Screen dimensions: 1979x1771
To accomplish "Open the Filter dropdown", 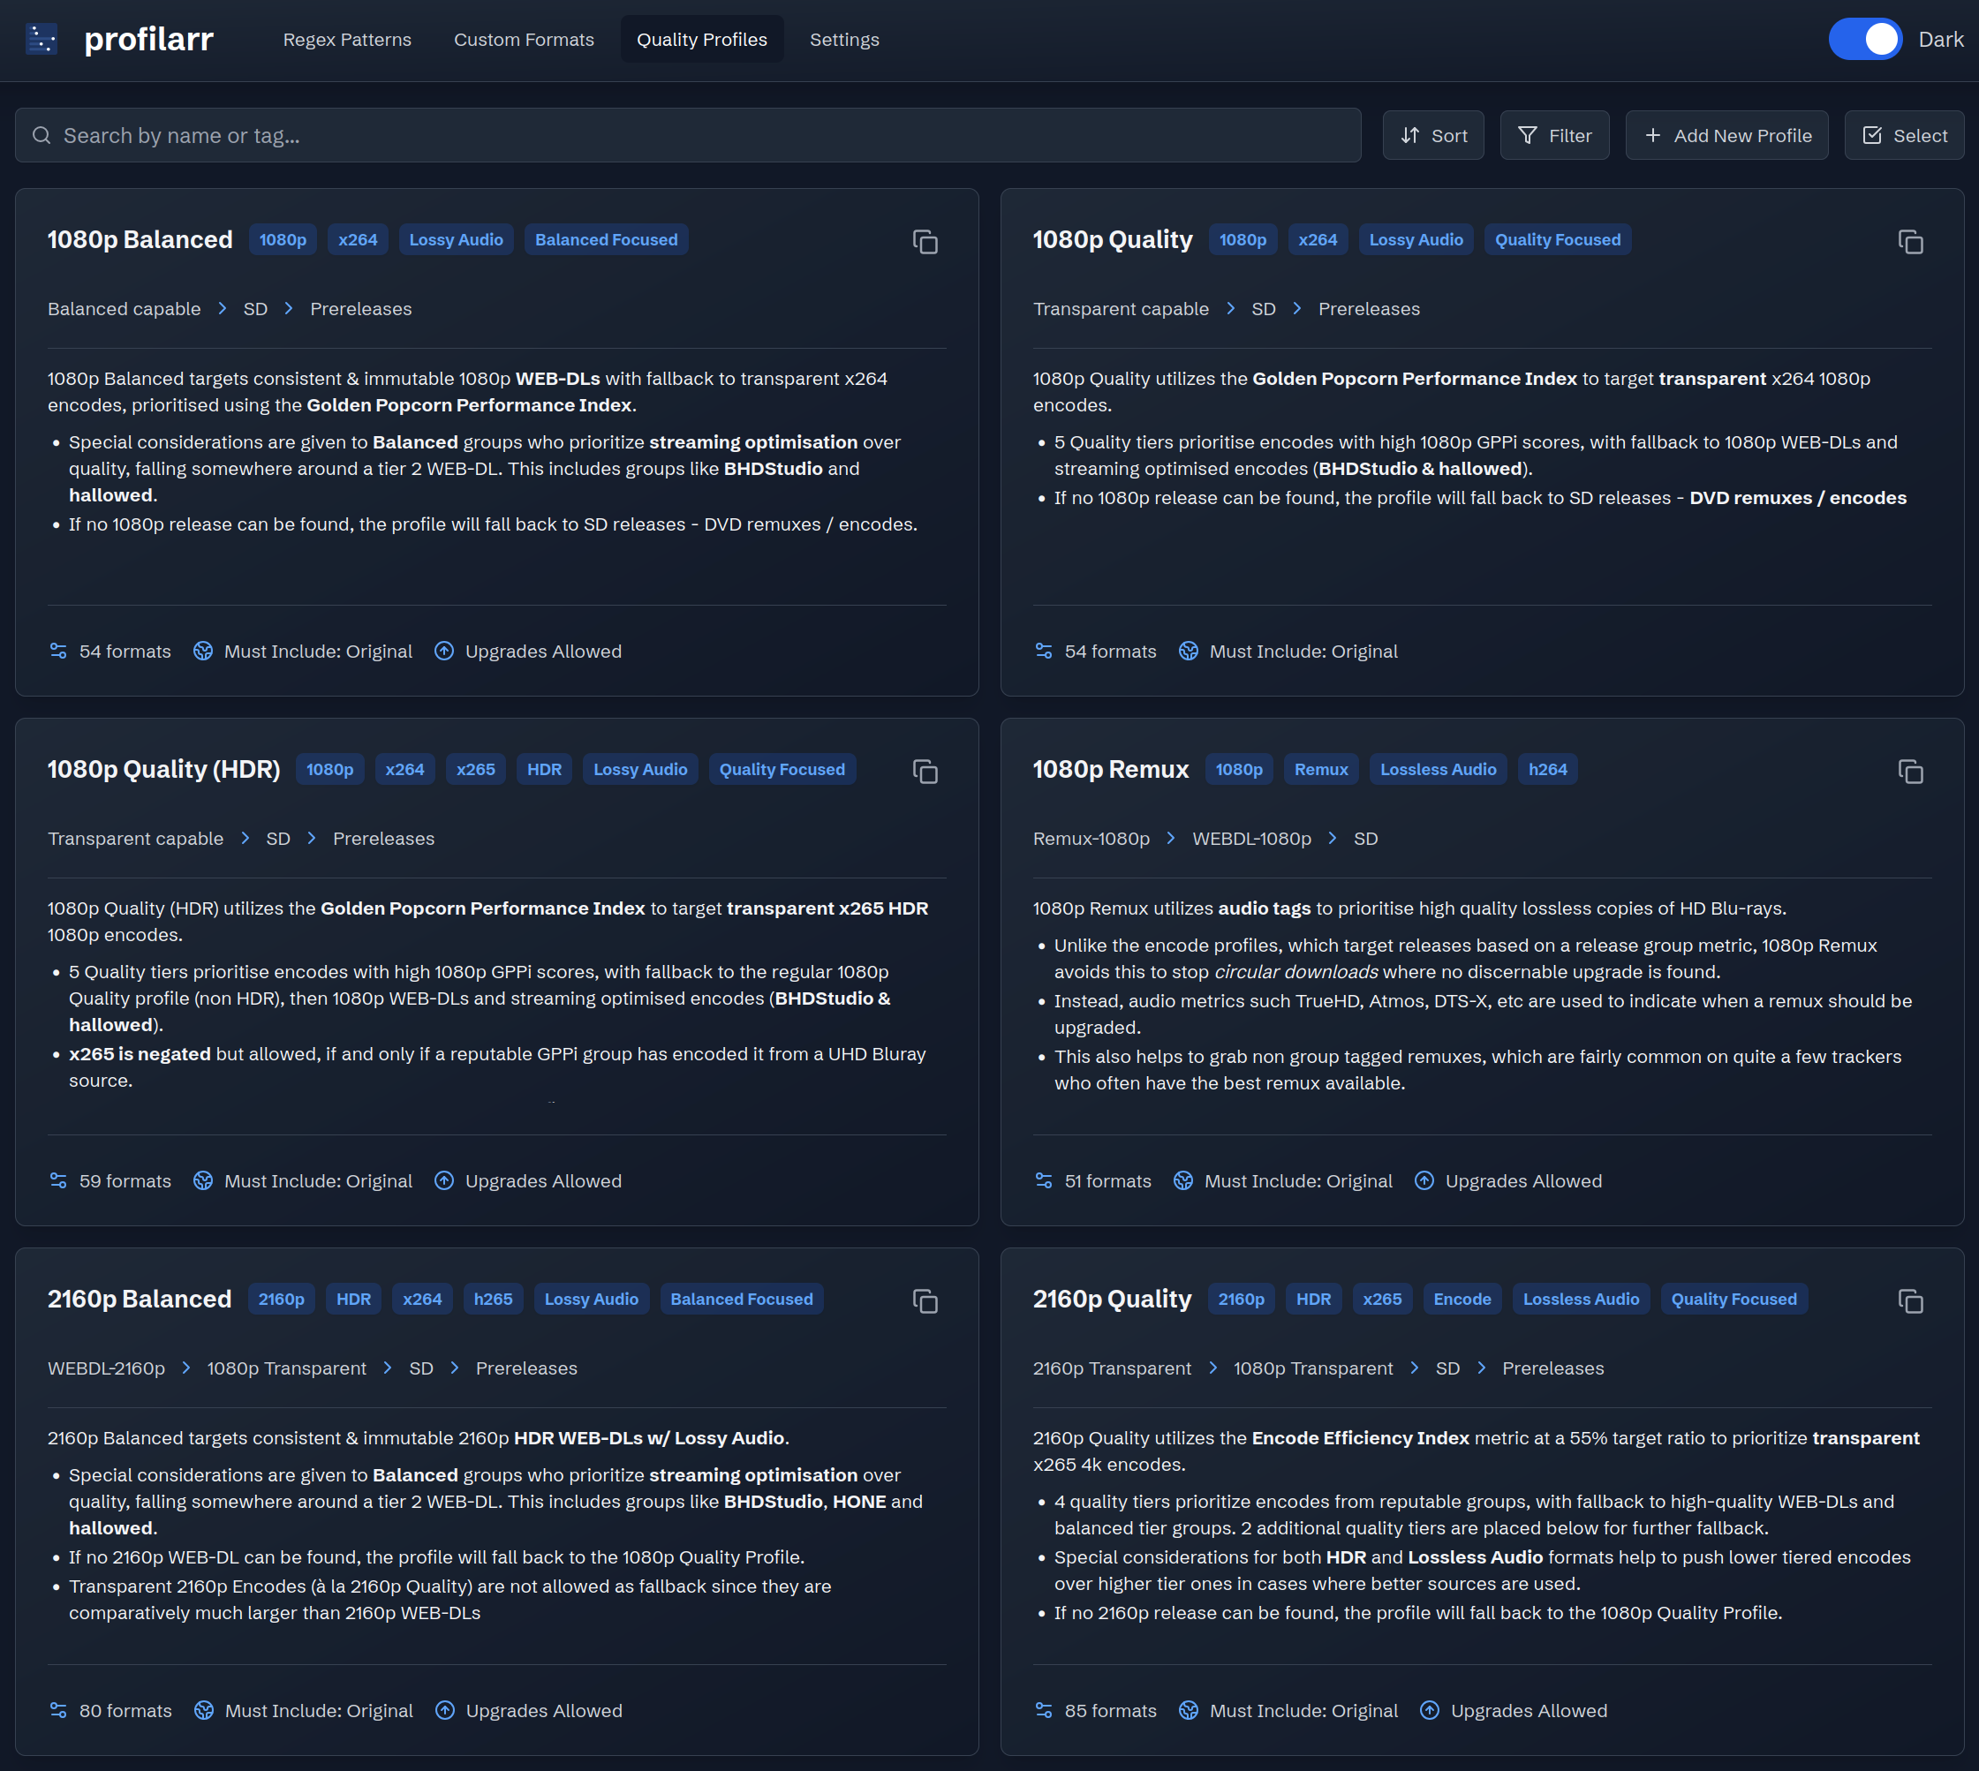I will pos(1553,135).
